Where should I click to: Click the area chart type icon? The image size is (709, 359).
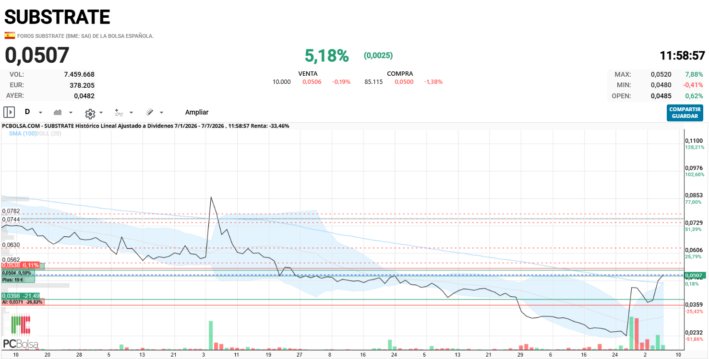pyautogui.click(x=58, y=112)
